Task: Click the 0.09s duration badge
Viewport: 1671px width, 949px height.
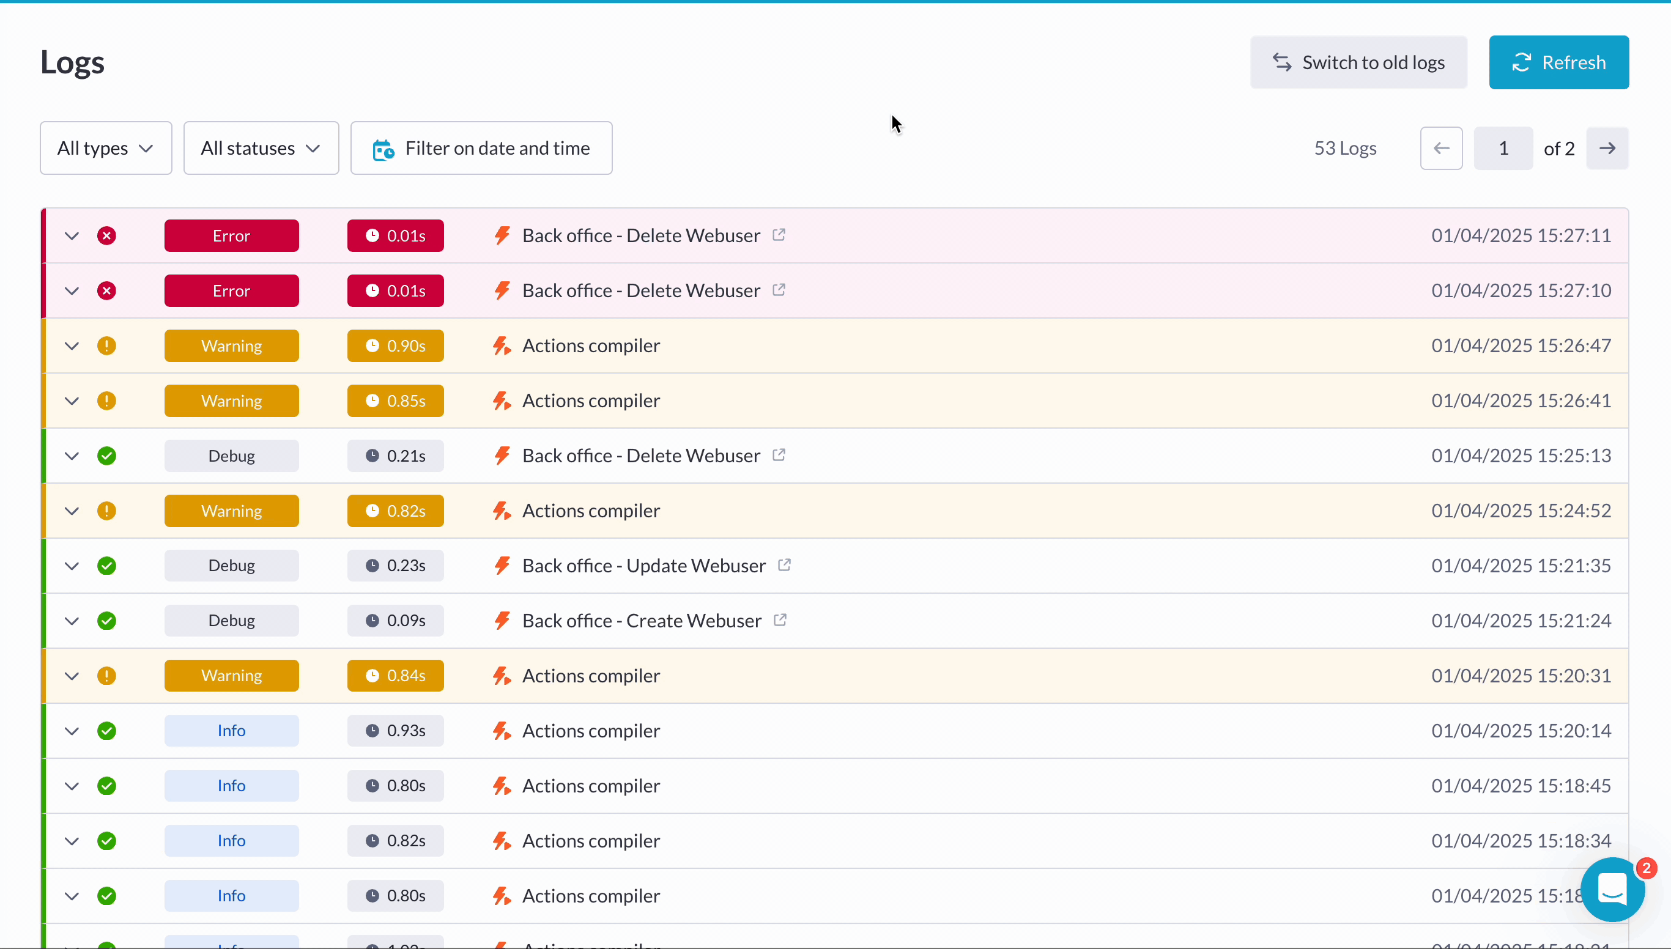Action: point(395,621)
